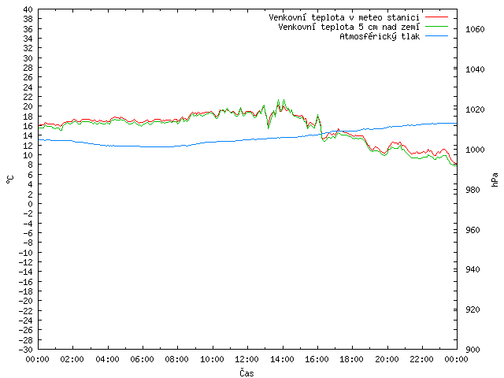504x378 pixels.
Task: Click the blue legend line sample
Action: point(436,36)
